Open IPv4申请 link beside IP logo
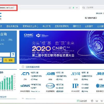 85,84
